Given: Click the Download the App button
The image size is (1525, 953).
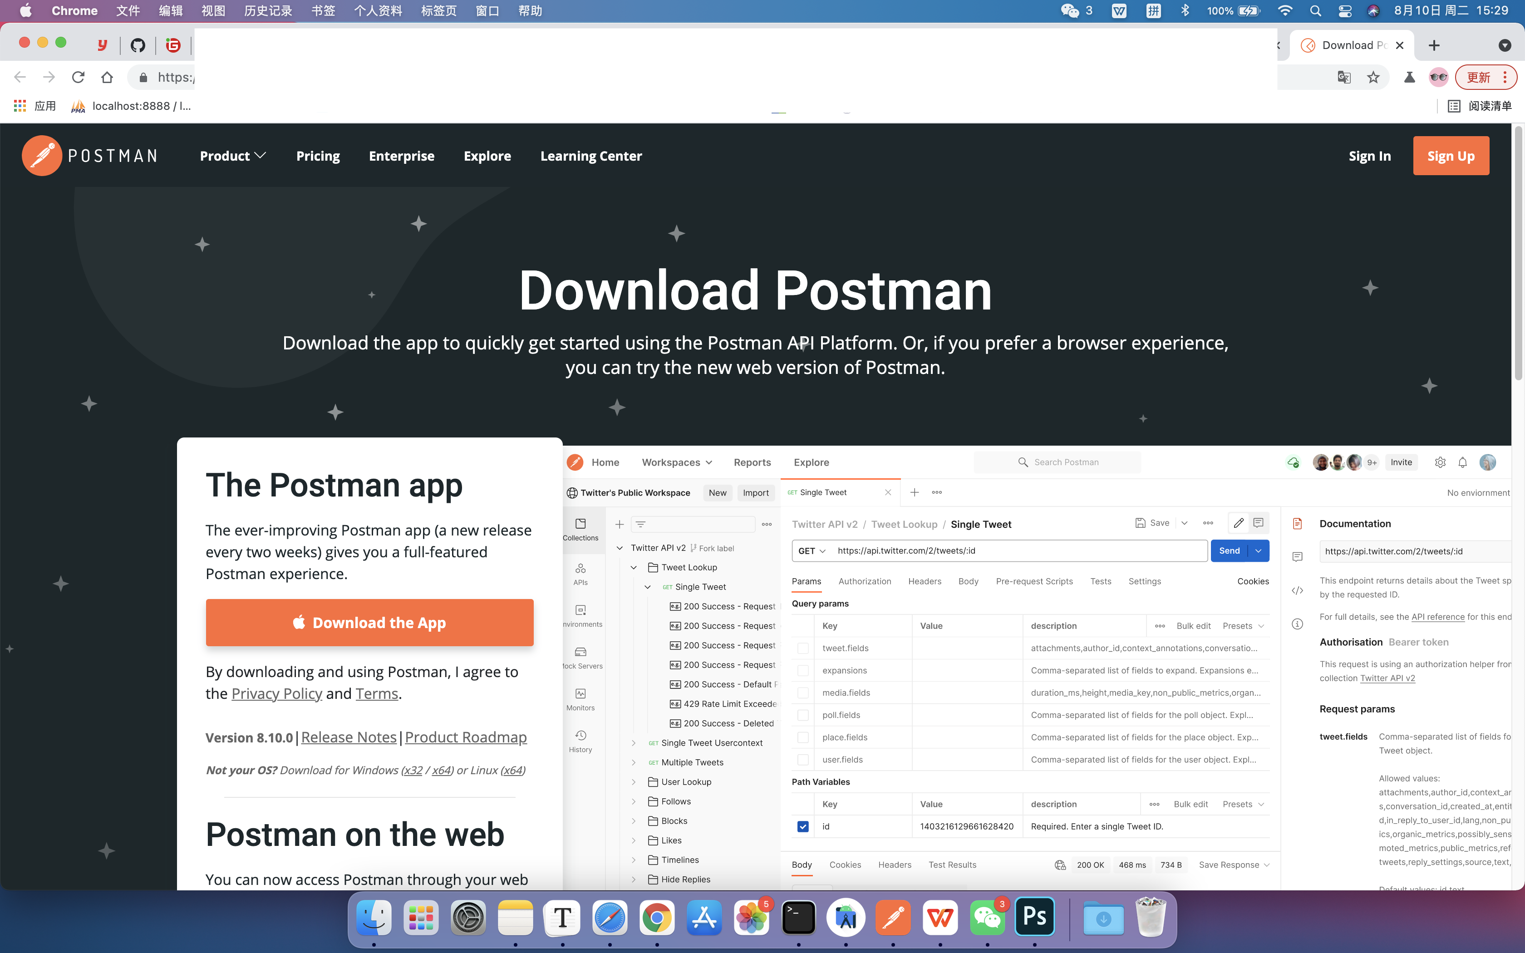Looking at the screenshot, I should click(369, 623).
